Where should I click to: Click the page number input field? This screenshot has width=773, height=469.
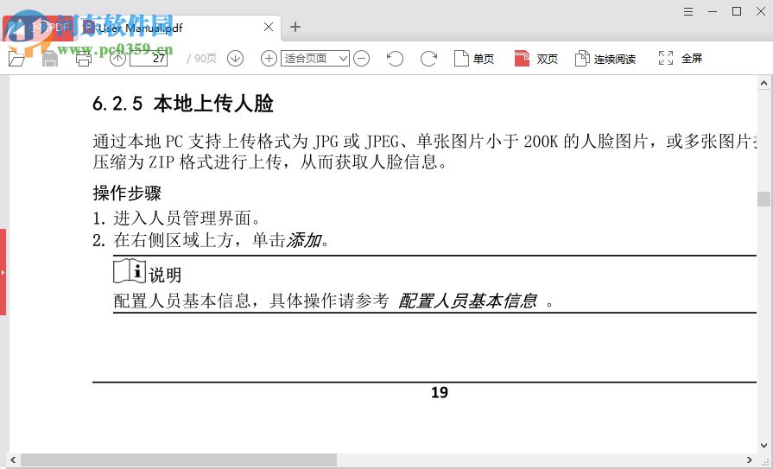[149, 58]
